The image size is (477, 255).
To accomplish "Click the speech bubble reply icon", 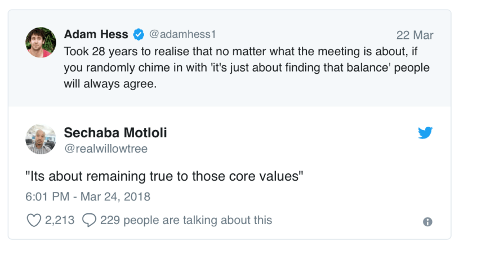I will 89,221.
